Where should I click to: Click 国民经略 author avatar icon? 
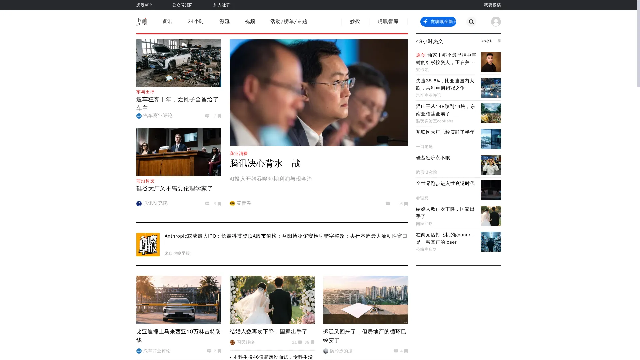[x=232, y=342]
